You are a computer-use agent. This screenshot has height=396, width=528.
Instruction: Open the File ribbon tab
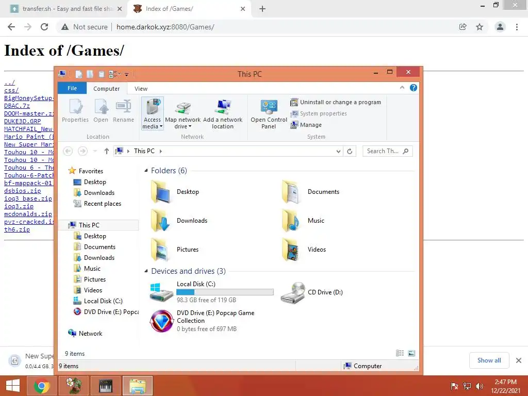click(x=72, y=88)
